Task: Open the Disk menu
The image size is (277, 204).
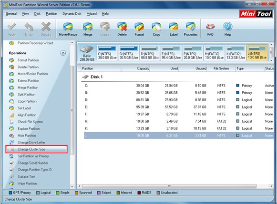Action: click(37, 14)
